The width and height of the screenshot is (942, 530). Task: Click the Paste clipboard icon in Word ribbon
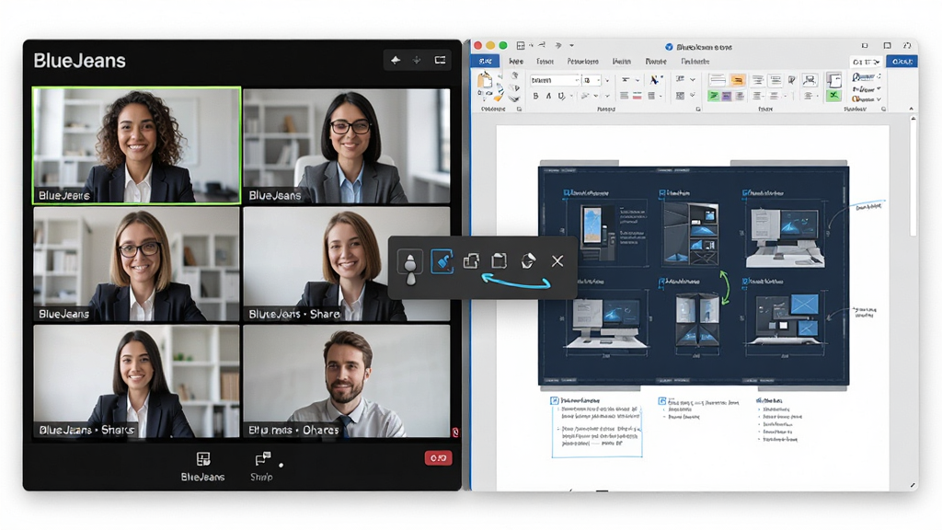(x=485, y=81)
